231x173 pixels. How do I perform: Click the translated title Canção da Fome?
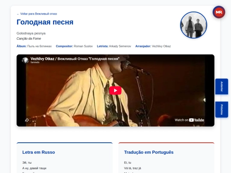coord(29,38)
